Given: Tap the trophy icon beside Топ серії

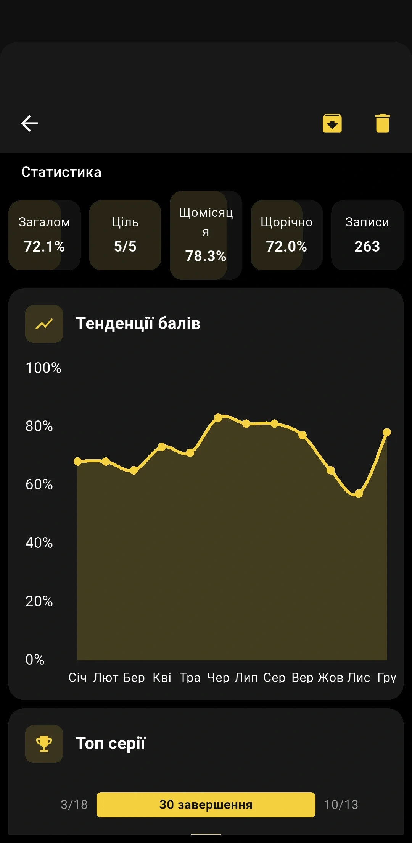Looking at the screenshot, I should (x=44, y=744).
